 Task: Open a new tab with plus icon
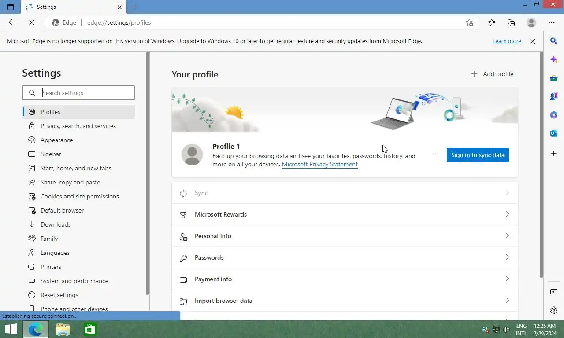coord(134,7)
